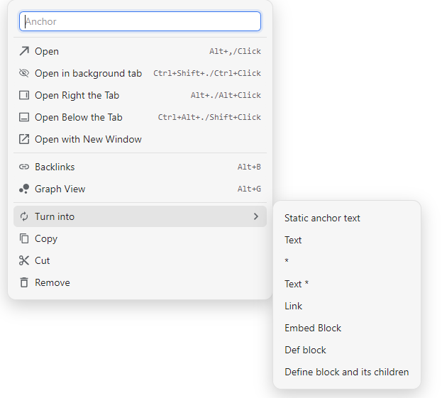The width and height of the screenshot is (442, 398).
Task: Select the Link option in submenu
Action: (293, 306)
